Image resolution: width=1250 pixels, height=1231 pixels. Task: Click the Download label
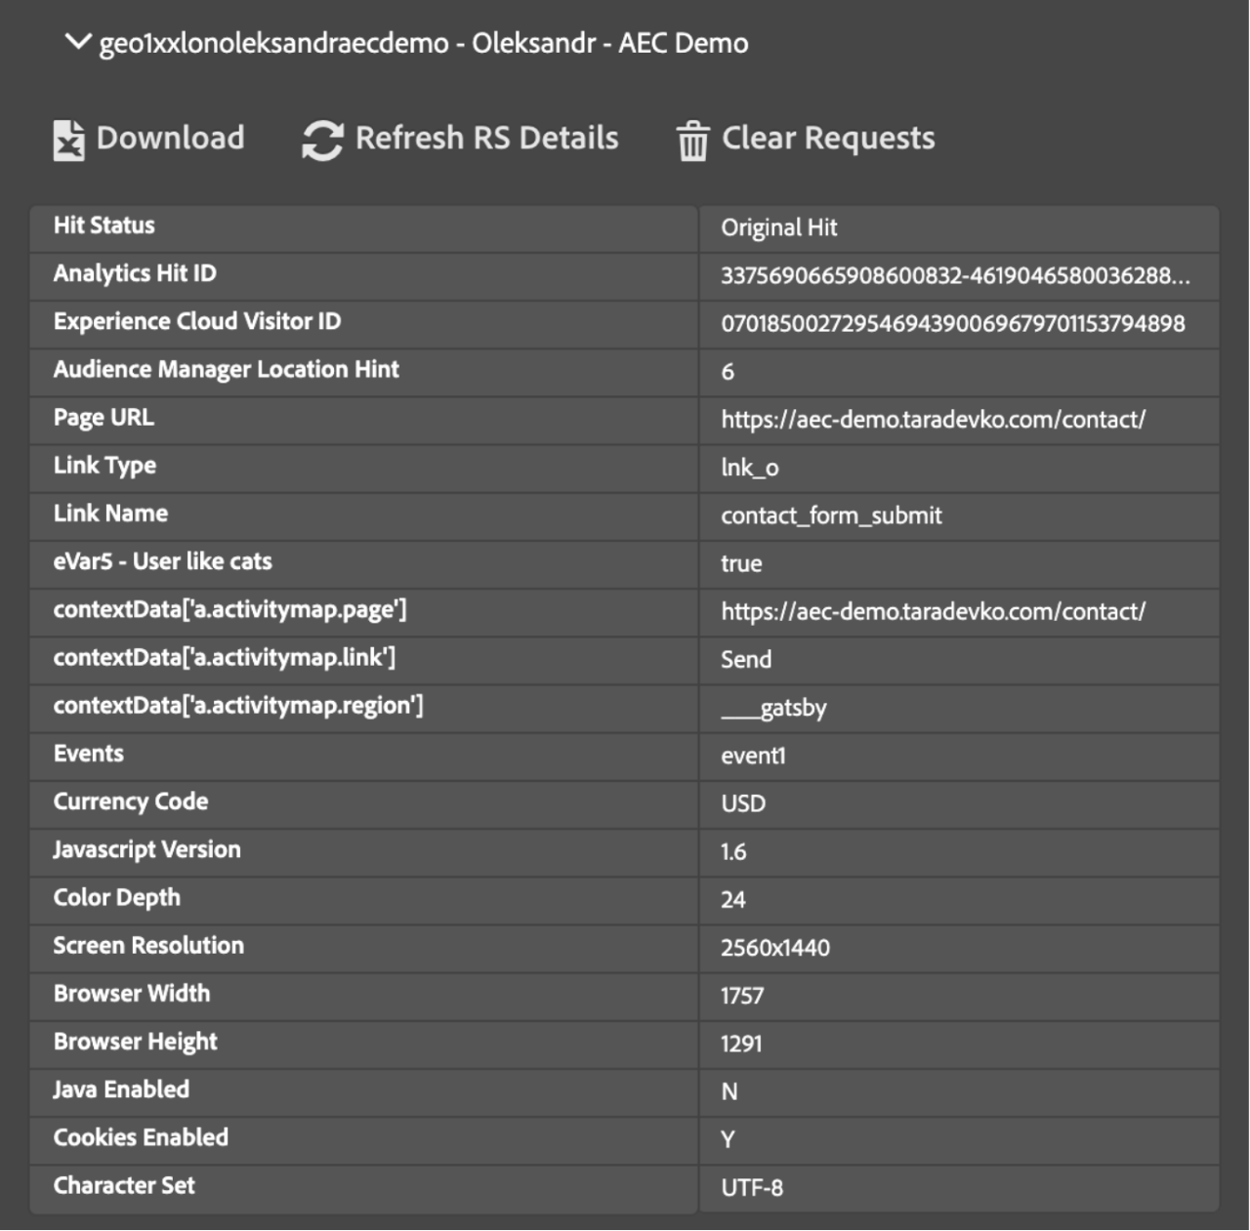tap(170, 138)
